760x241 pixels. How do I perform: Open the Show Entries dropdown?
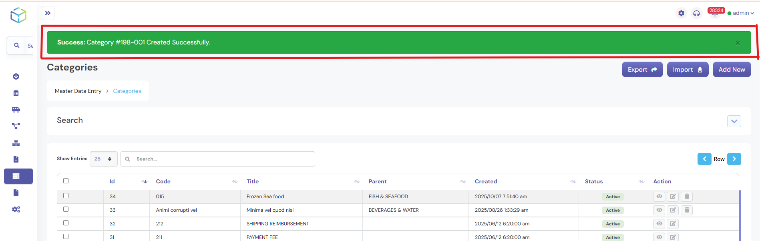103,159
